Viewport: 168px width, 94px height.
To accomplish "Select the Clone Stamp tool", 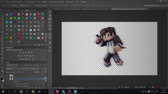I will coord(2,38).
